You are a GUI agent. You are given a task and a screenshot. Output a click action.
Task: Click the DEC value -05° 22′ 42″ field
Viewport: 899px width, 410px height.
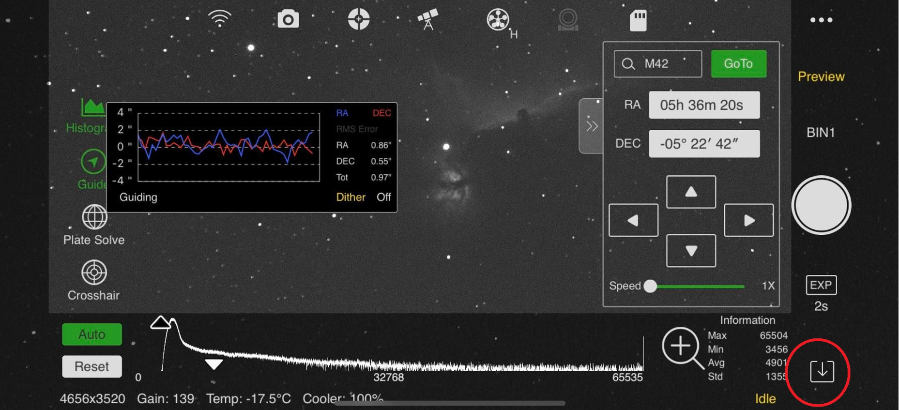click(x=704, y=144)
